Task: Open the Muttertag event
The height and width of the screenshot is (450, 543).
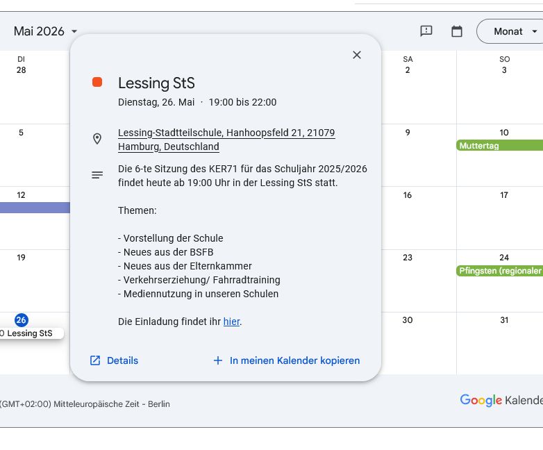Action: 500,146
